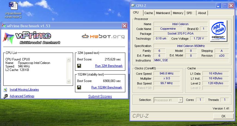Minimize the CPU-Z window
237x126 pixels.
coord(218,6)
